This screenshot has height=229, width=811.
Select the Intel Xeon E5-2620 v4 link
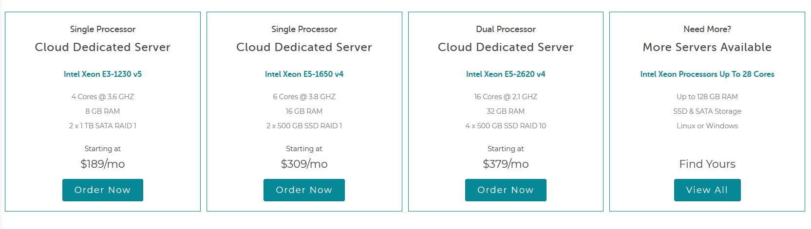tap(506, 74)
